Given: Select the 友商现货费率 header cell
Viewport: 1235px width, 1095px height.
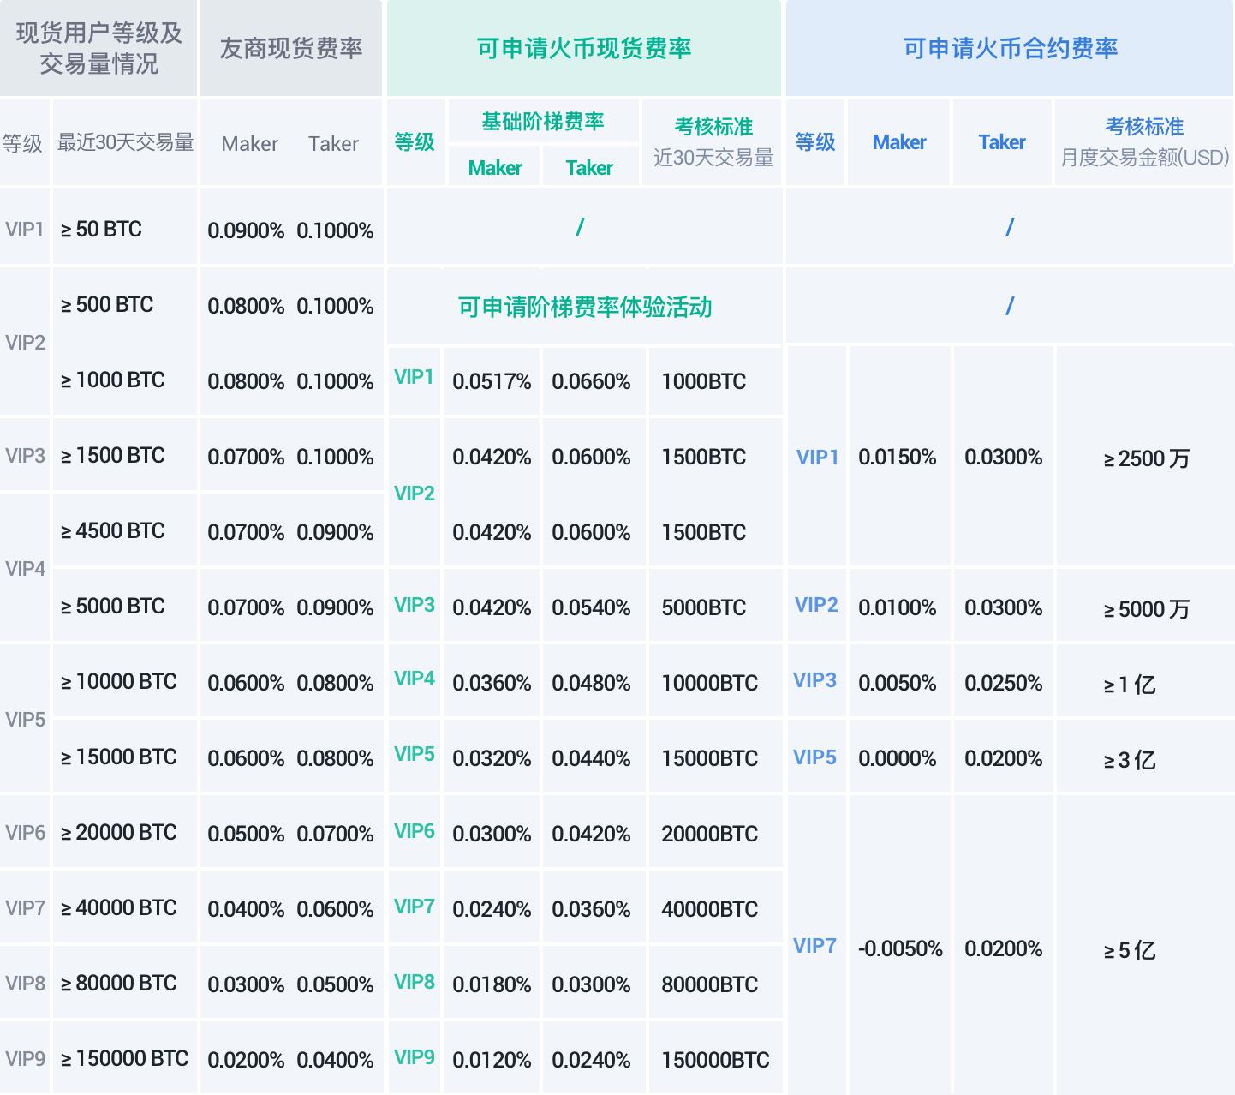Looking at the screenshot, I should coord(291,48).
